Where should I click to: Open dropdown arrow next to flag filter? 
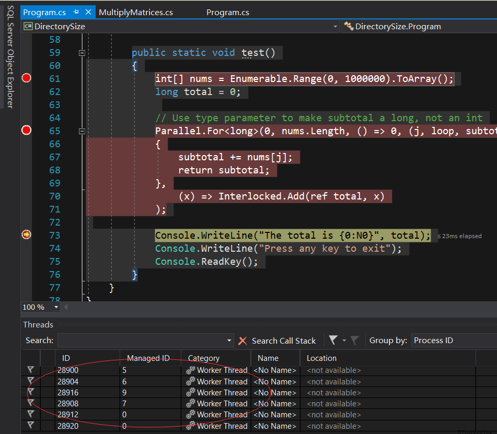point(344,341)
